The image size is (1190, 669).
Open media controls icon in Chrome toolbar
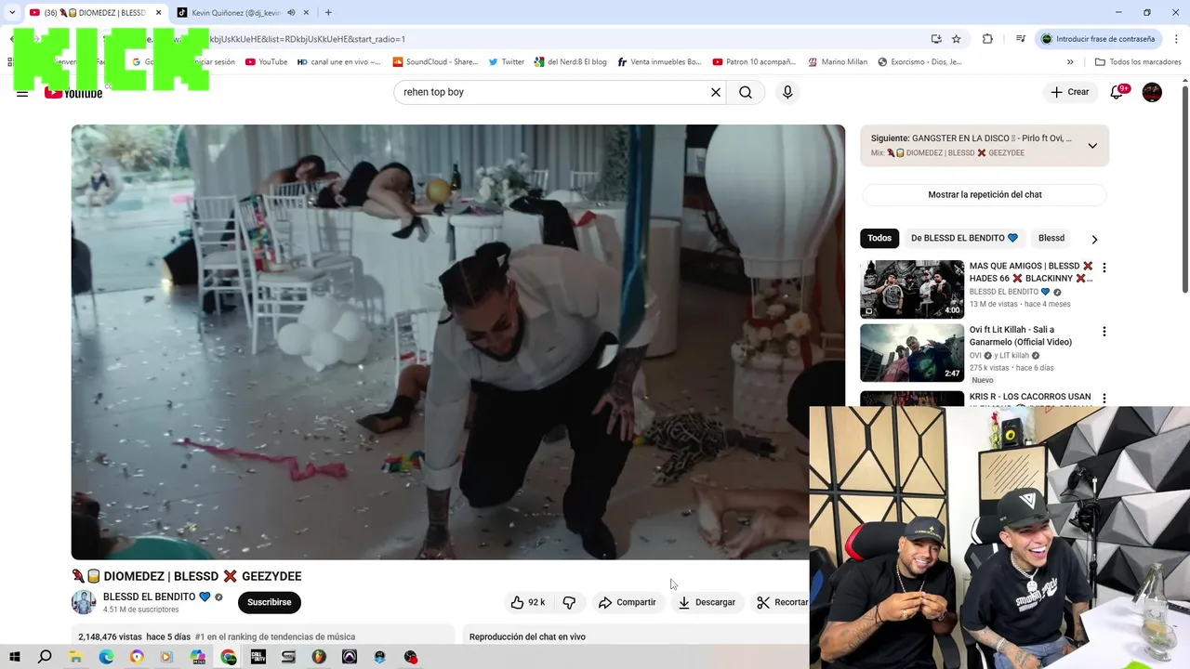pos(1021,39)
